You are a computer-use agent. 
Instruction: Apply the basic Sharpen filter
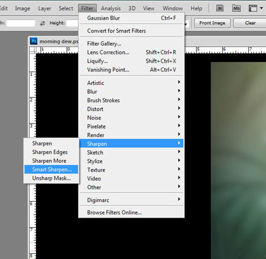pyautogui.click(x=51, y=143)
